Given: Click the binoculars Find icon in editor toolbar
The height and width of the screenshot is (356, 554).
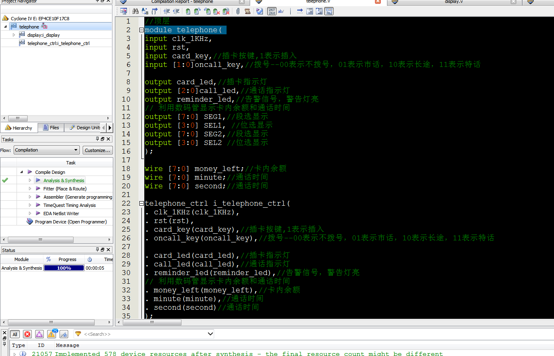Looking at the screenshot, I should coord(135,11).
